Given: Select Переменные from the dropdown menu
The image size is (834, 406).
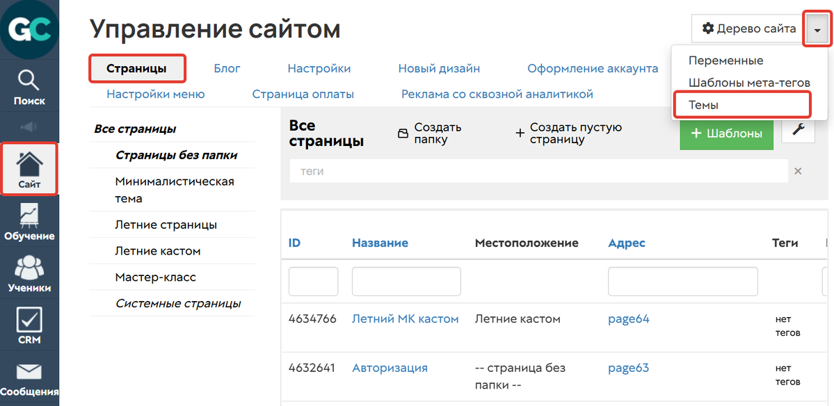Looking at the screenshot, I should coord(725,60).
